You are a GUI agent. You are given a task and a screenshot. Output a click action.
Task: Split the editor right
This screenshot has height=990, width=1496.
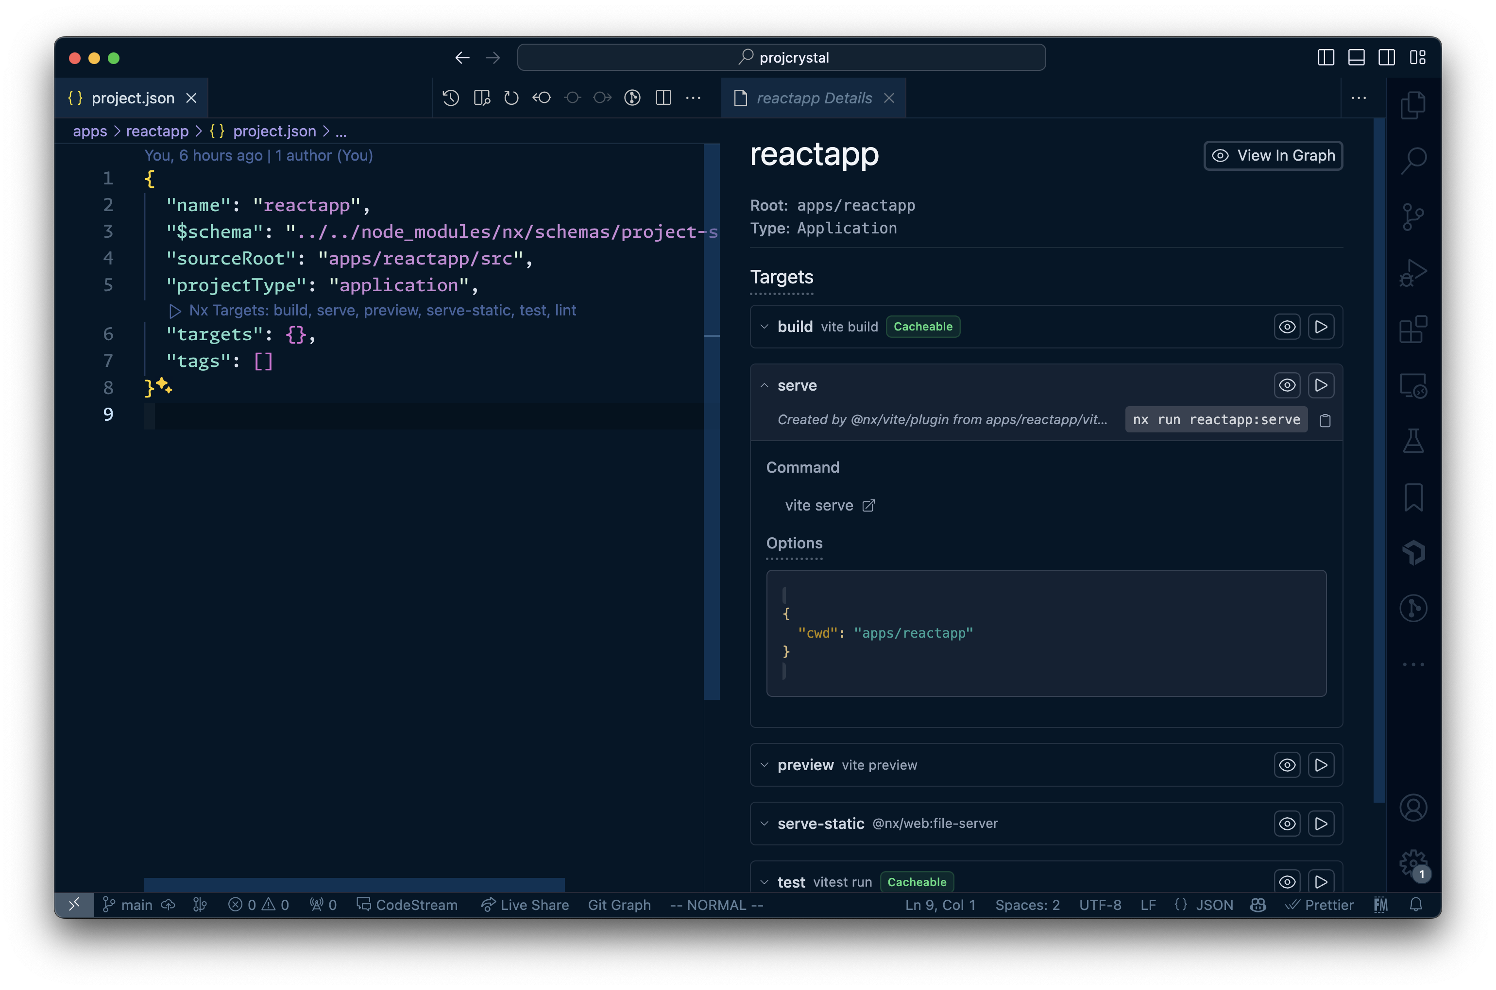663,98
